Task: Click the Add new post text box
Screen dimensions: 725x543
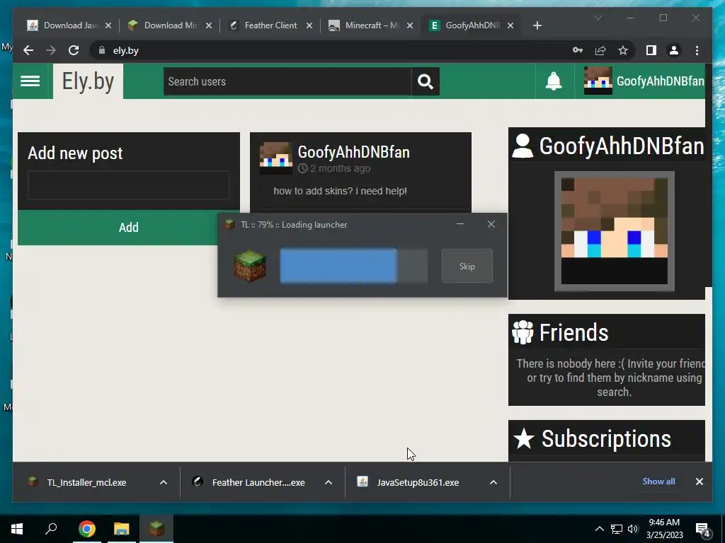Action: point(129,185)
